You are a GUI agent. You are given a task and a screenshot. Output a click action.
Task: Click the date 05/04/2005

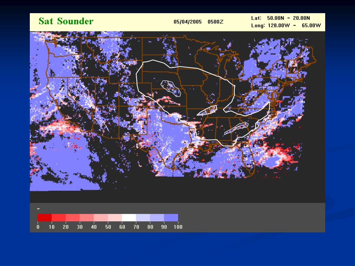188,22
